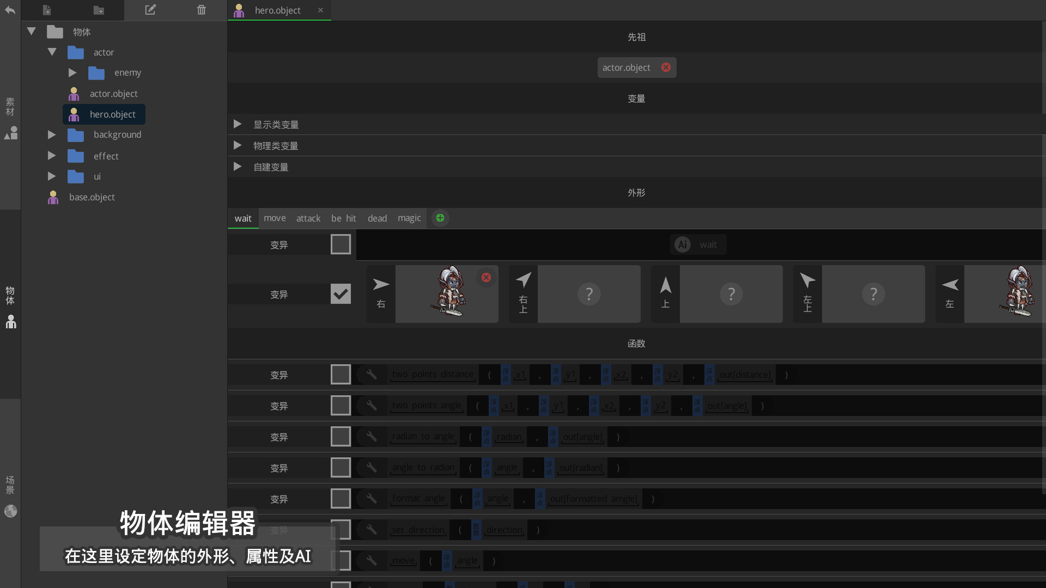Expand the enemy folder in tree
Image resolution: width=1046 pixels, height=588 pixels.
click(72, 73)
